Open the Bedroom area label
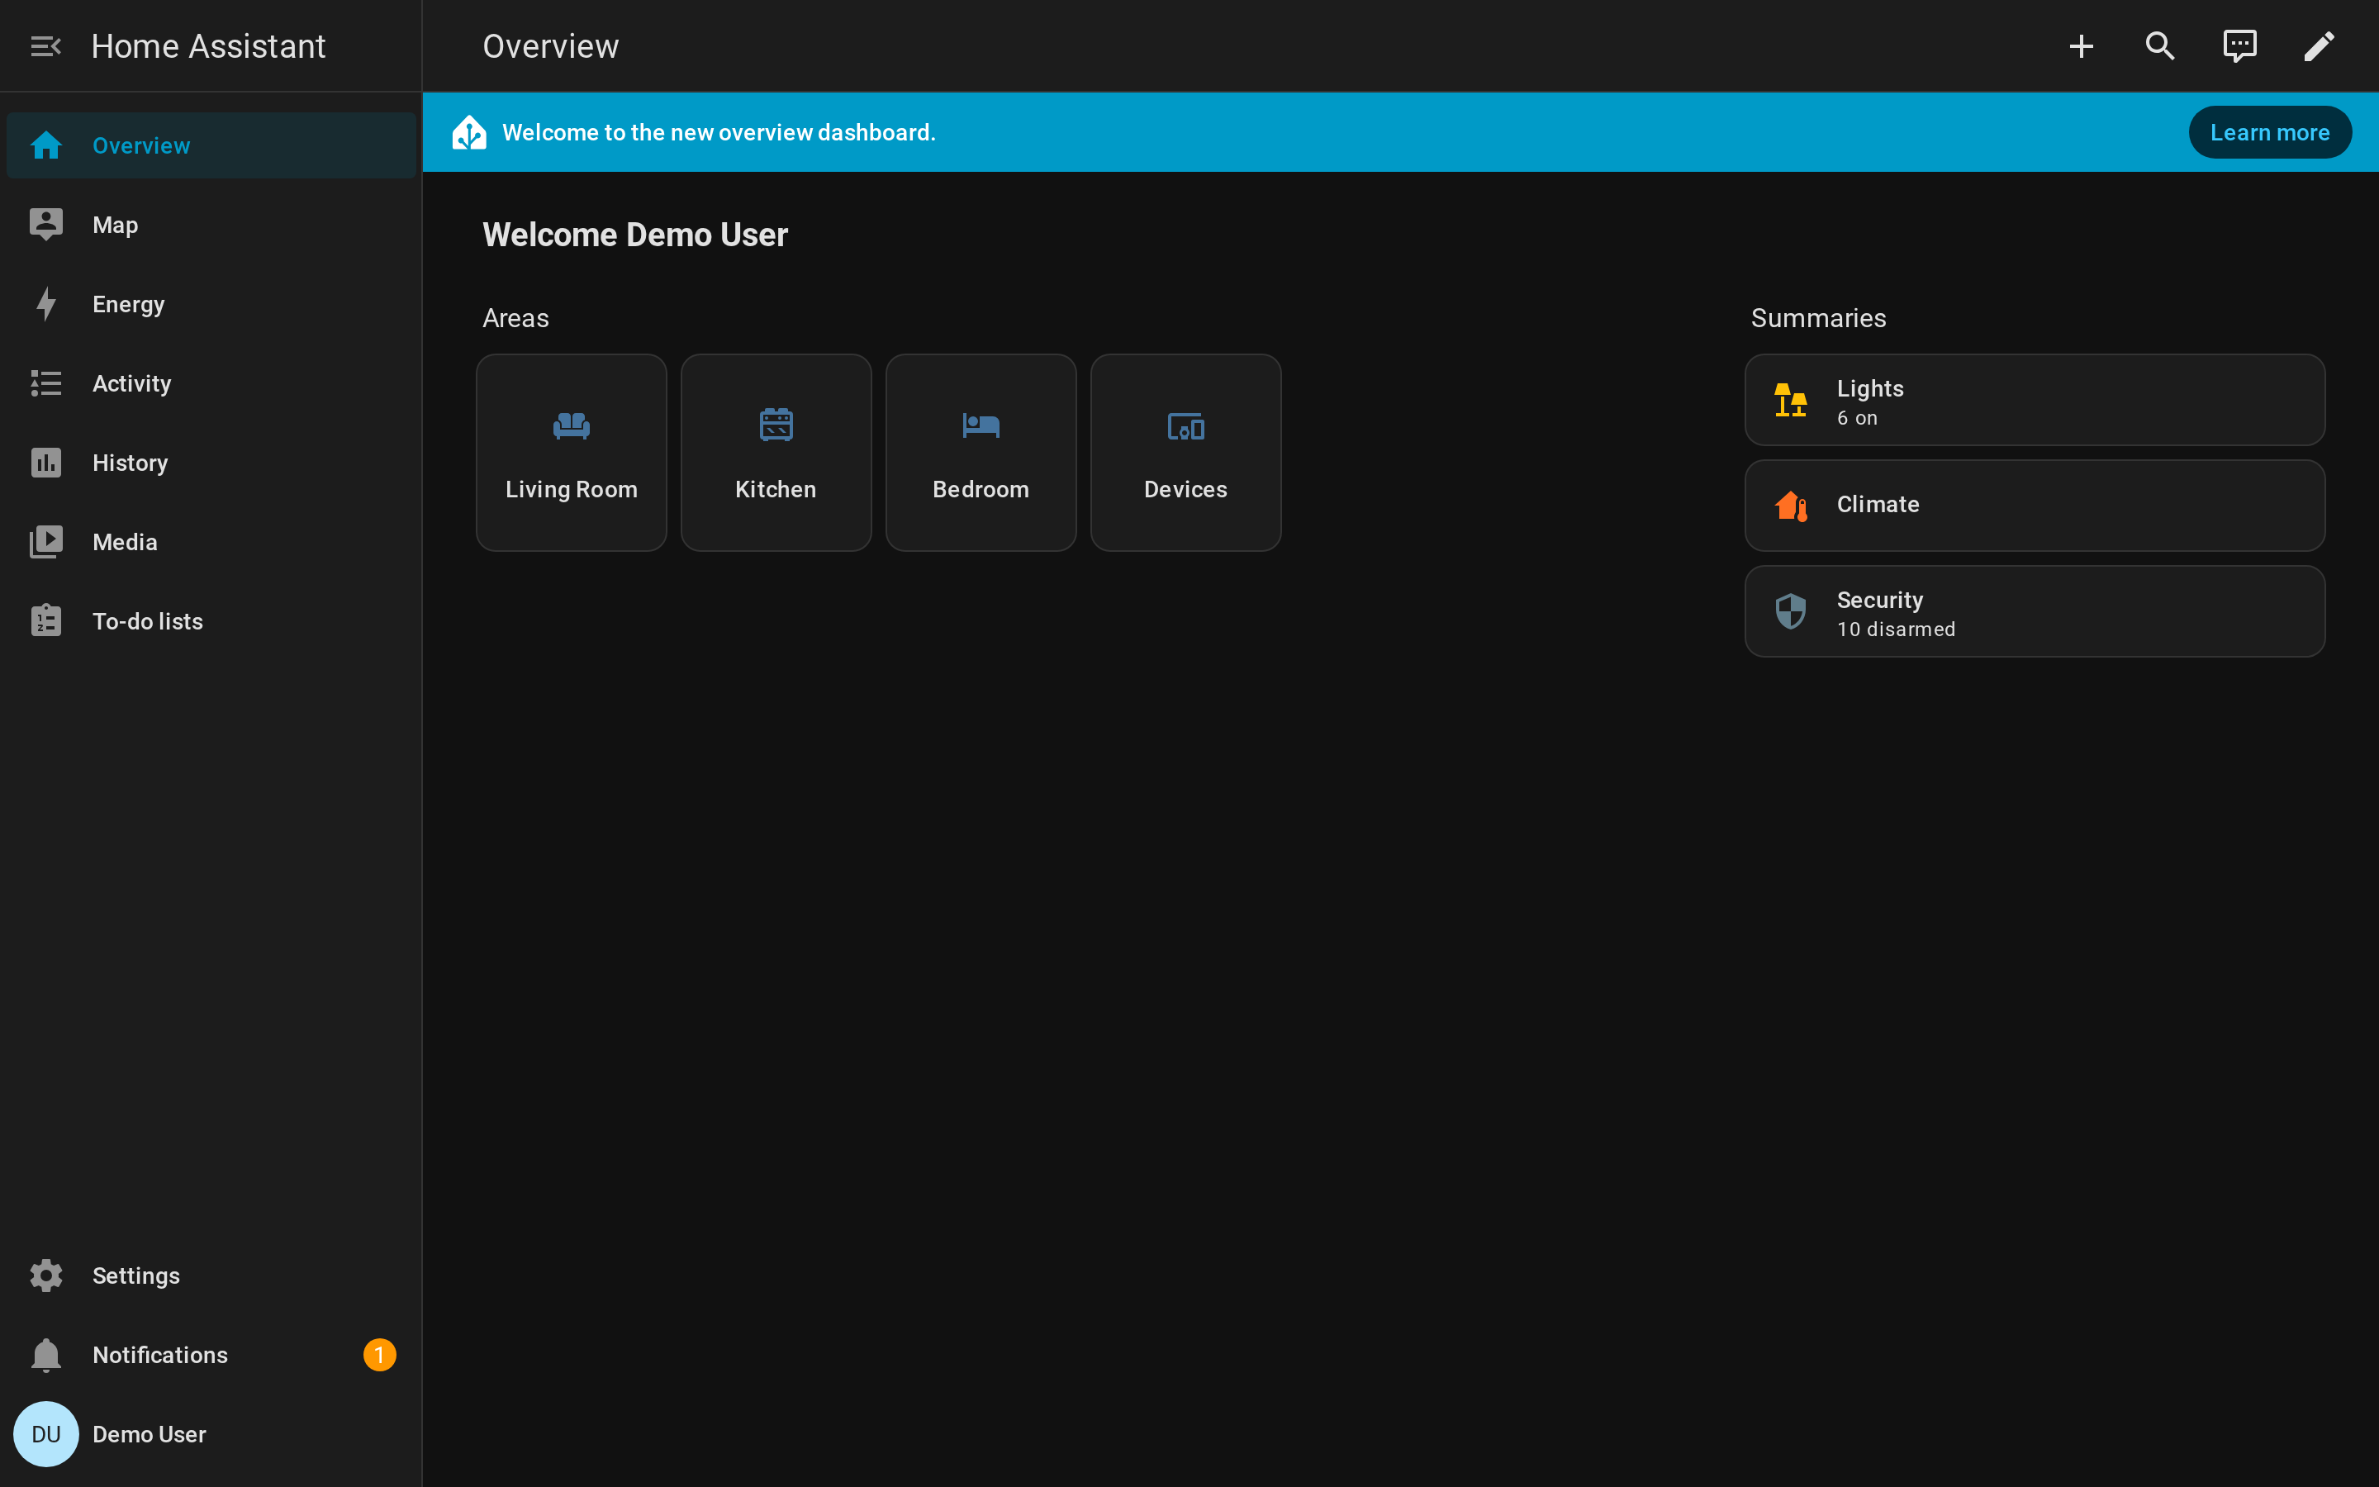Viewport: 2379px width, 1487px height. point(981,489)
